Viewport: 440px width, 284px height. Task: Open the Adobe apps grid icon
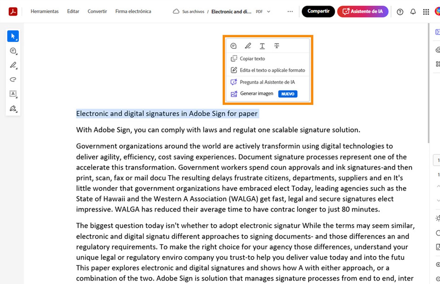426,12
